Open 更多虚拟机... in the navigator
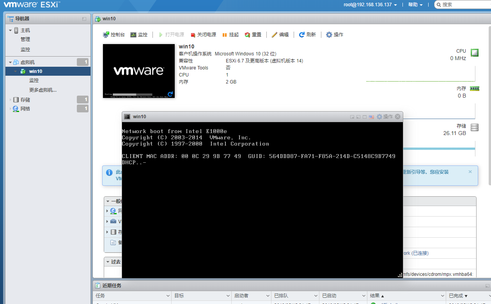The height and width of the screenshot is (304, 491). point(43,90)
